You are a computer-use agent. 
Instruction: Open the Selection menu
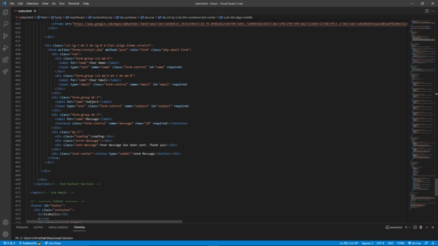pos(33,4)
